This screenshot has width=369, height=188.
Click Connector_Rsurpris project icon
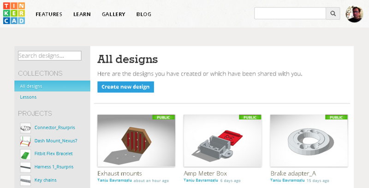[x=25, y=128]
